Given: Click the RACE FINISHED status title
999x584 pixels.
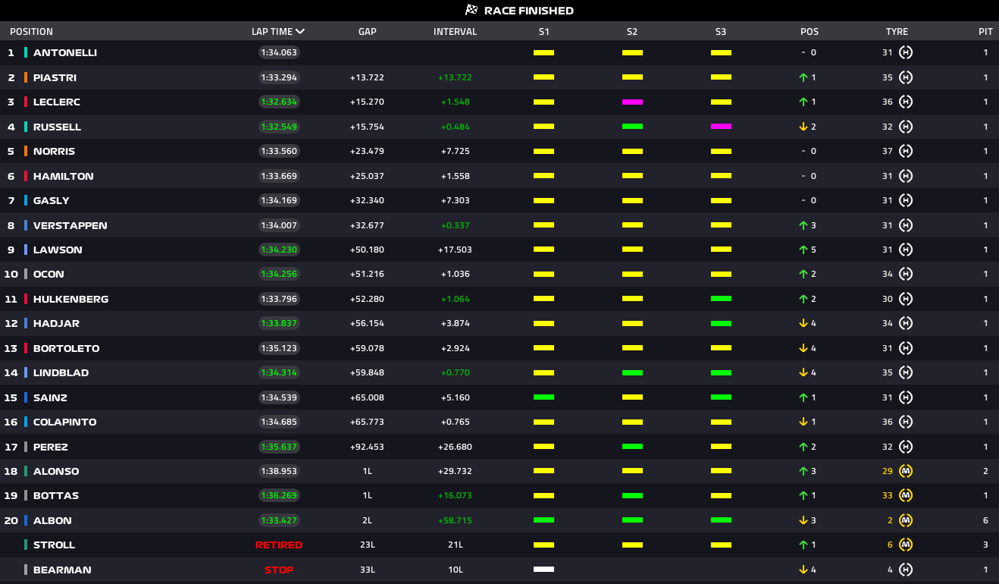Looking at the screenshot, I should [528, 11].
